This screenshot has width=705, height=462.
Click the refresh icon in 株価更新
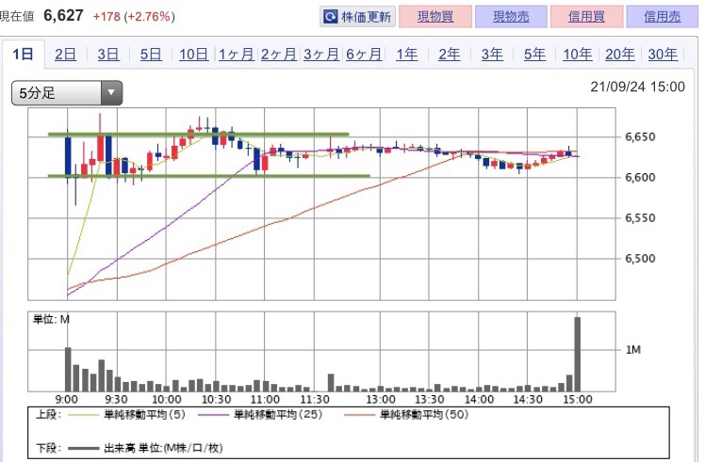[x=331, y=17]
